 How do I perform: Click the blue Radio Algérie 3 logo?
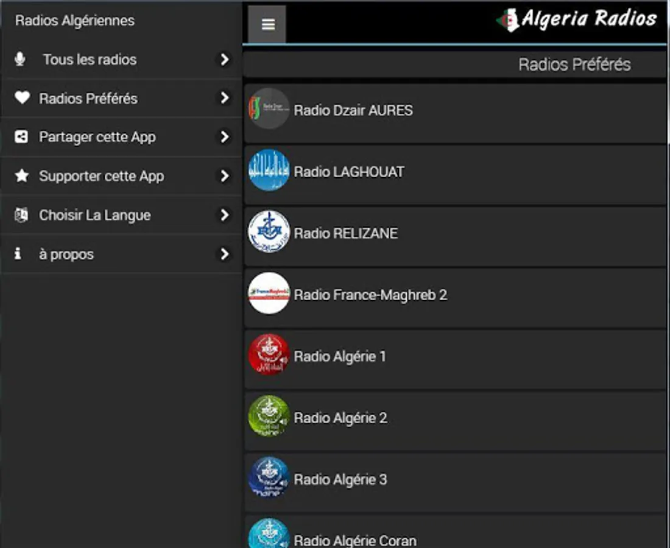[269, 477]
